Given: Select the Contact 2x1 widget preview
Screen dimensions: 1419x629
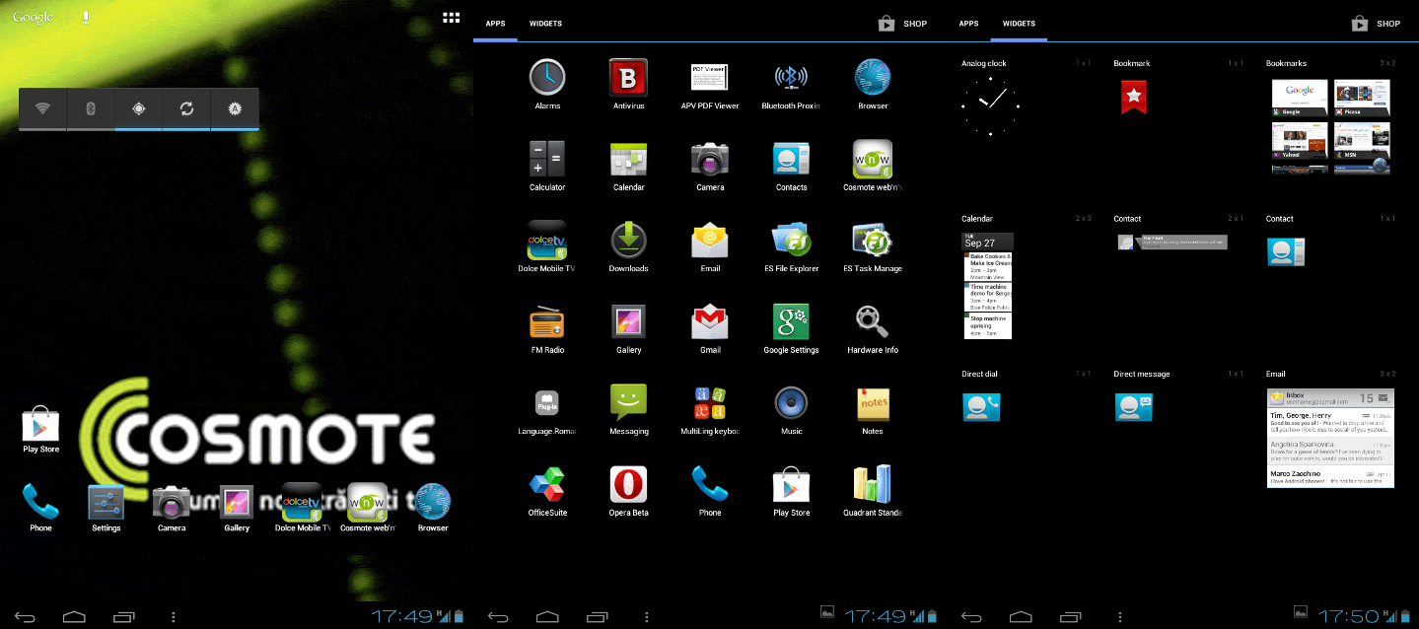Looking at the screenshot, I should coord(1171,242).
